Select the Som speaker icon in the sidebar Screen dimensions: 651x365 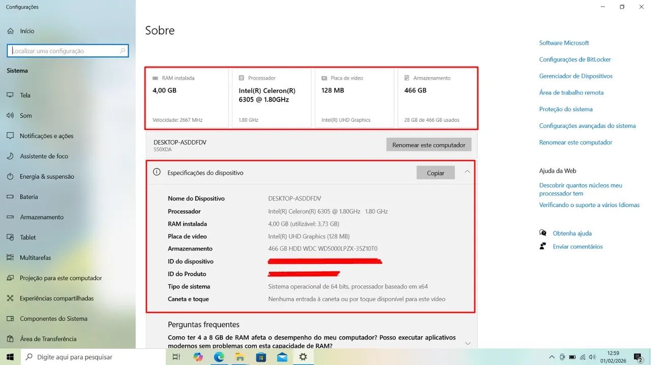coord(11,115)
